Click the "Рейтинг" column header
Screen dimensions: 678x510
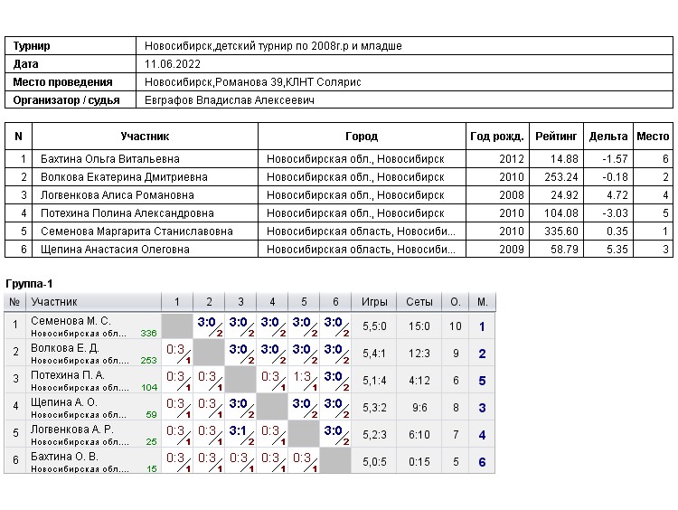(x=556, y=137)
